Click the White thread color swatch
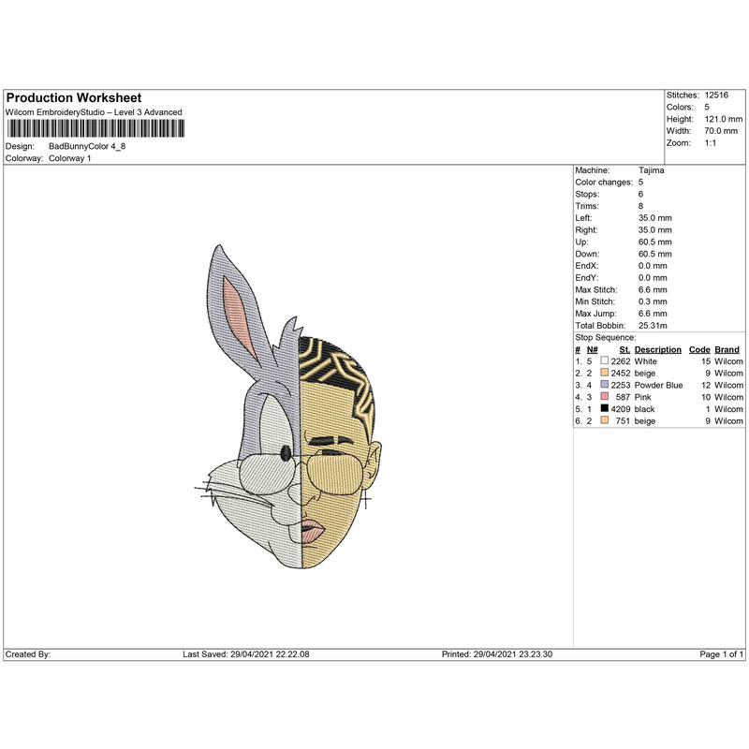This screenshot has height=749, width=749. pos(605,360)
